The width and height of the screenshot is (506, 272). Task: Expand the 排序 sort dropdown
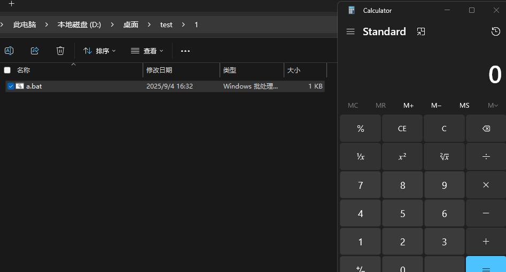coord(99,51)
